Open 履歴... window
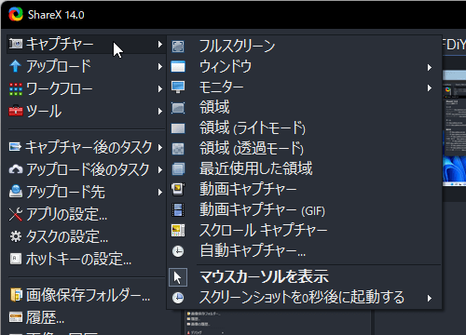The height and width of the screenshot is (335, 466). tap(86, 317)
